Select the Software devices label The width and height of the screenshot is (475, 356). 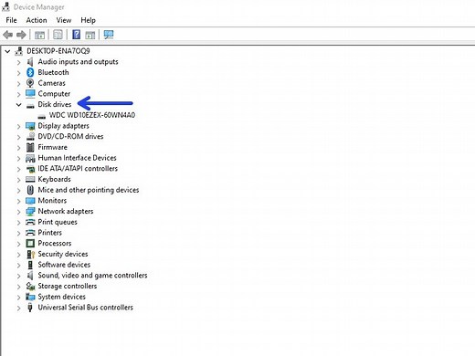click(64, 265)
